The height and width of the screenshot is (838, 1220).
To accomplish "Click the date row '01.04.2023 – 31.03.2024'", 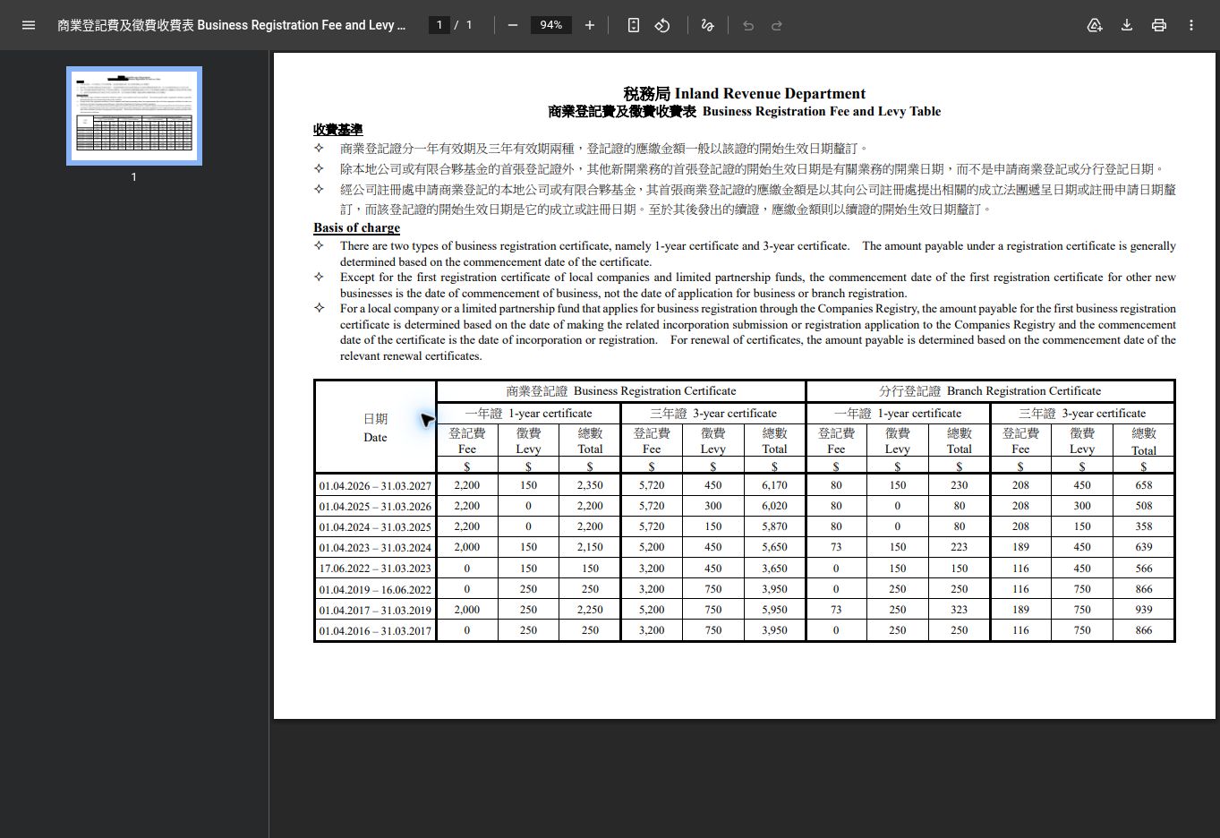I will point(375,548).
